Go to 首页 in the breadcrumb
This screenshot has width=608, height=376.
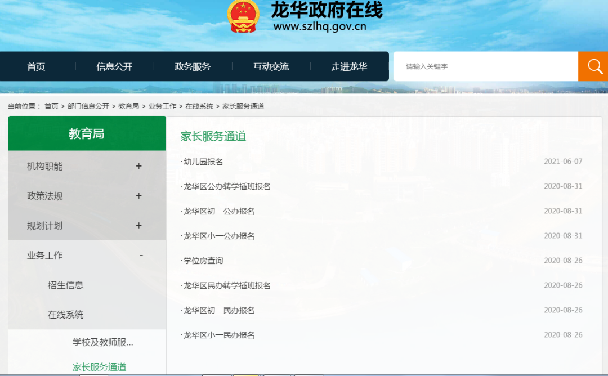coord(51,106)
